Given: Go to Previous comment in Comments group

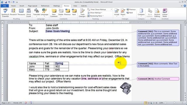Looking at the screenshot, I should 67,12.
